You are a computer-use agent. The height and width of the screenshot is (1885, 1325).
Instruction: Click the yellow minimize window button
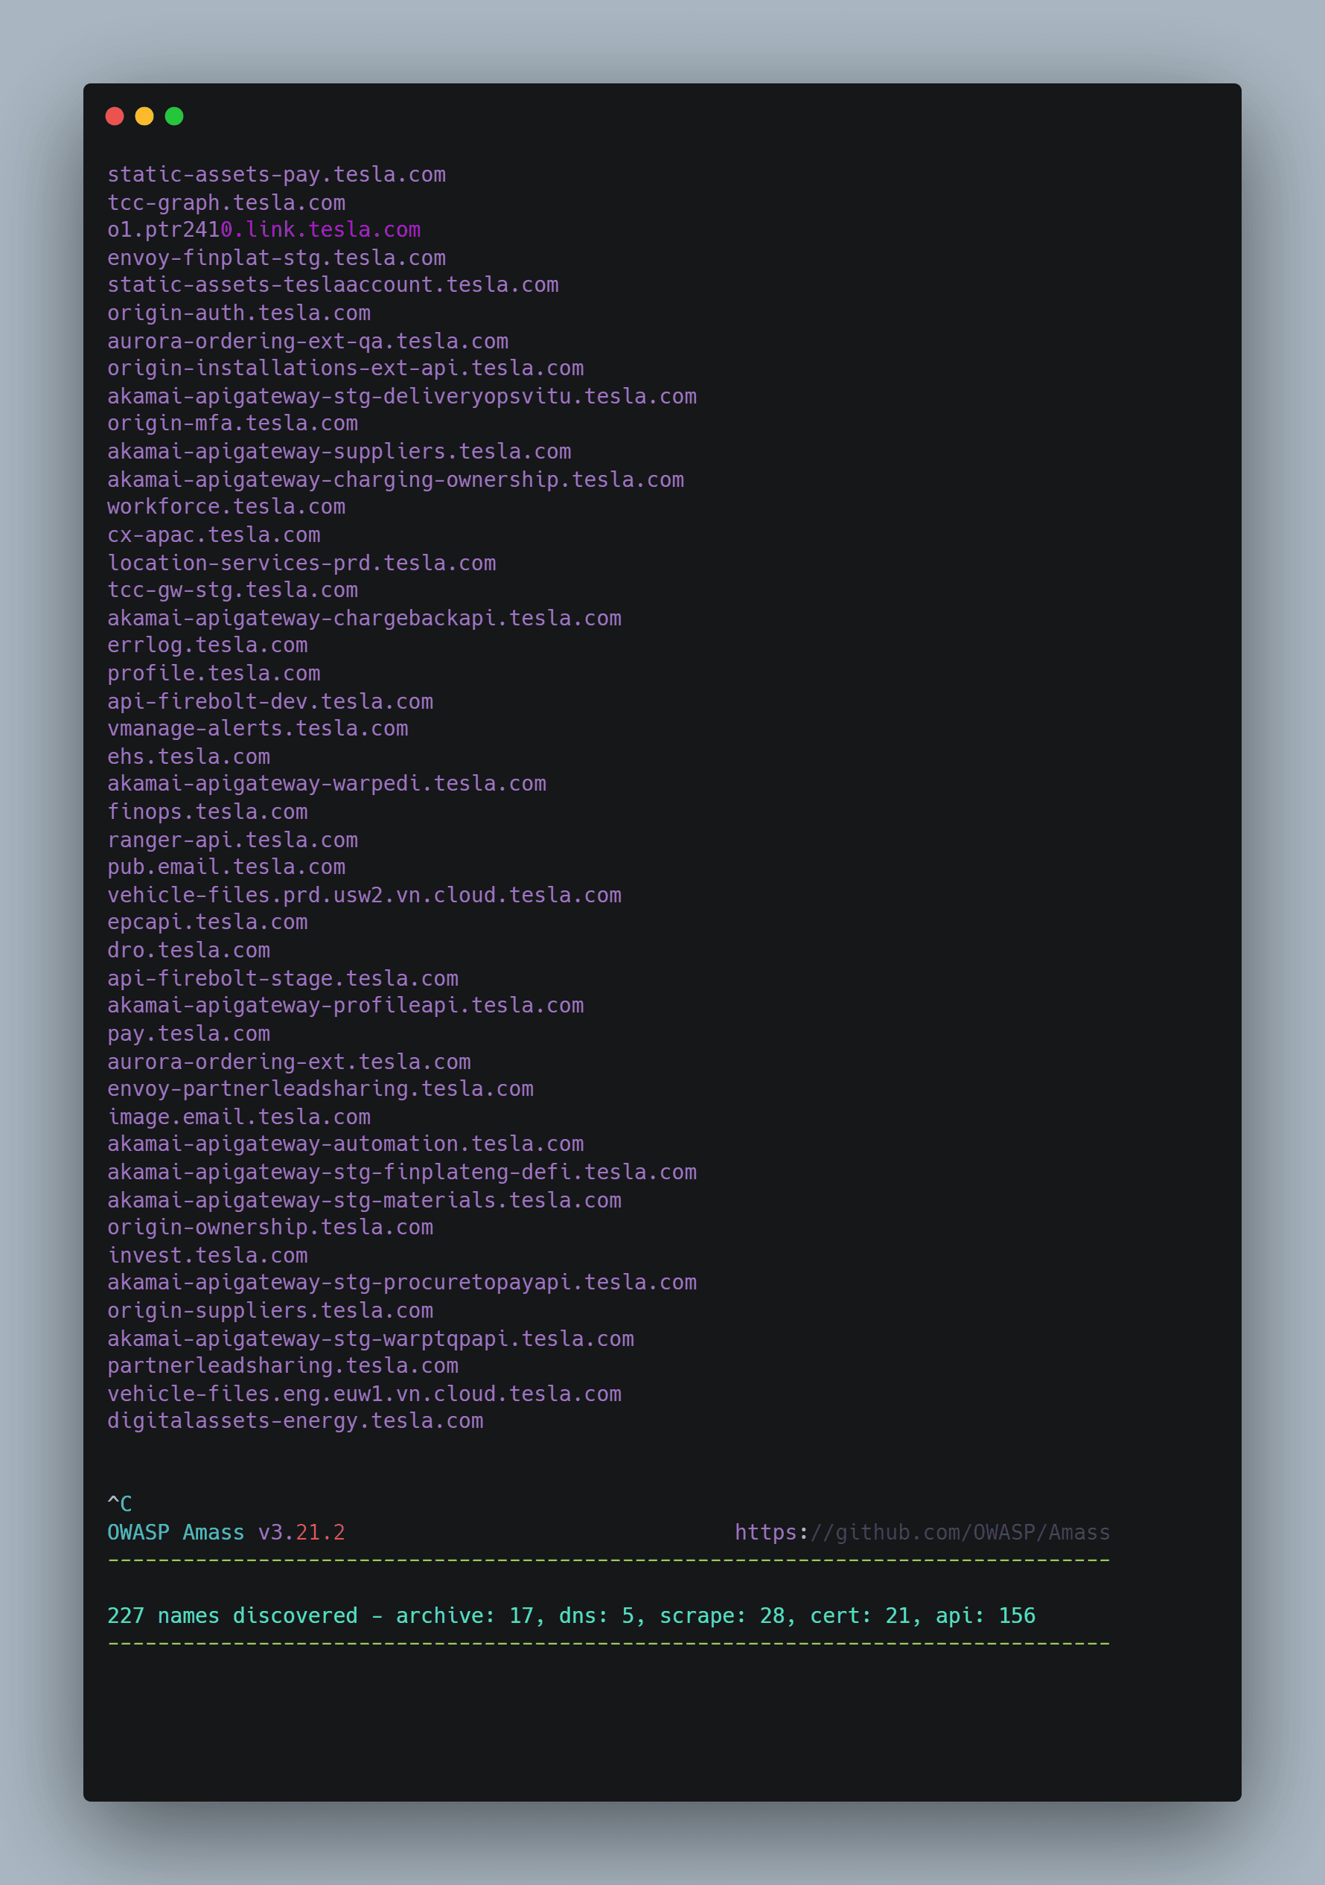pyautogui.click(x=144, y=117)
